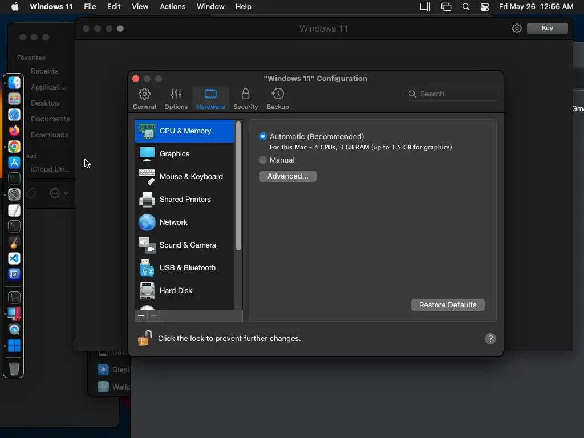
Task: Select the Hardware tab
Action: (210, 99)
